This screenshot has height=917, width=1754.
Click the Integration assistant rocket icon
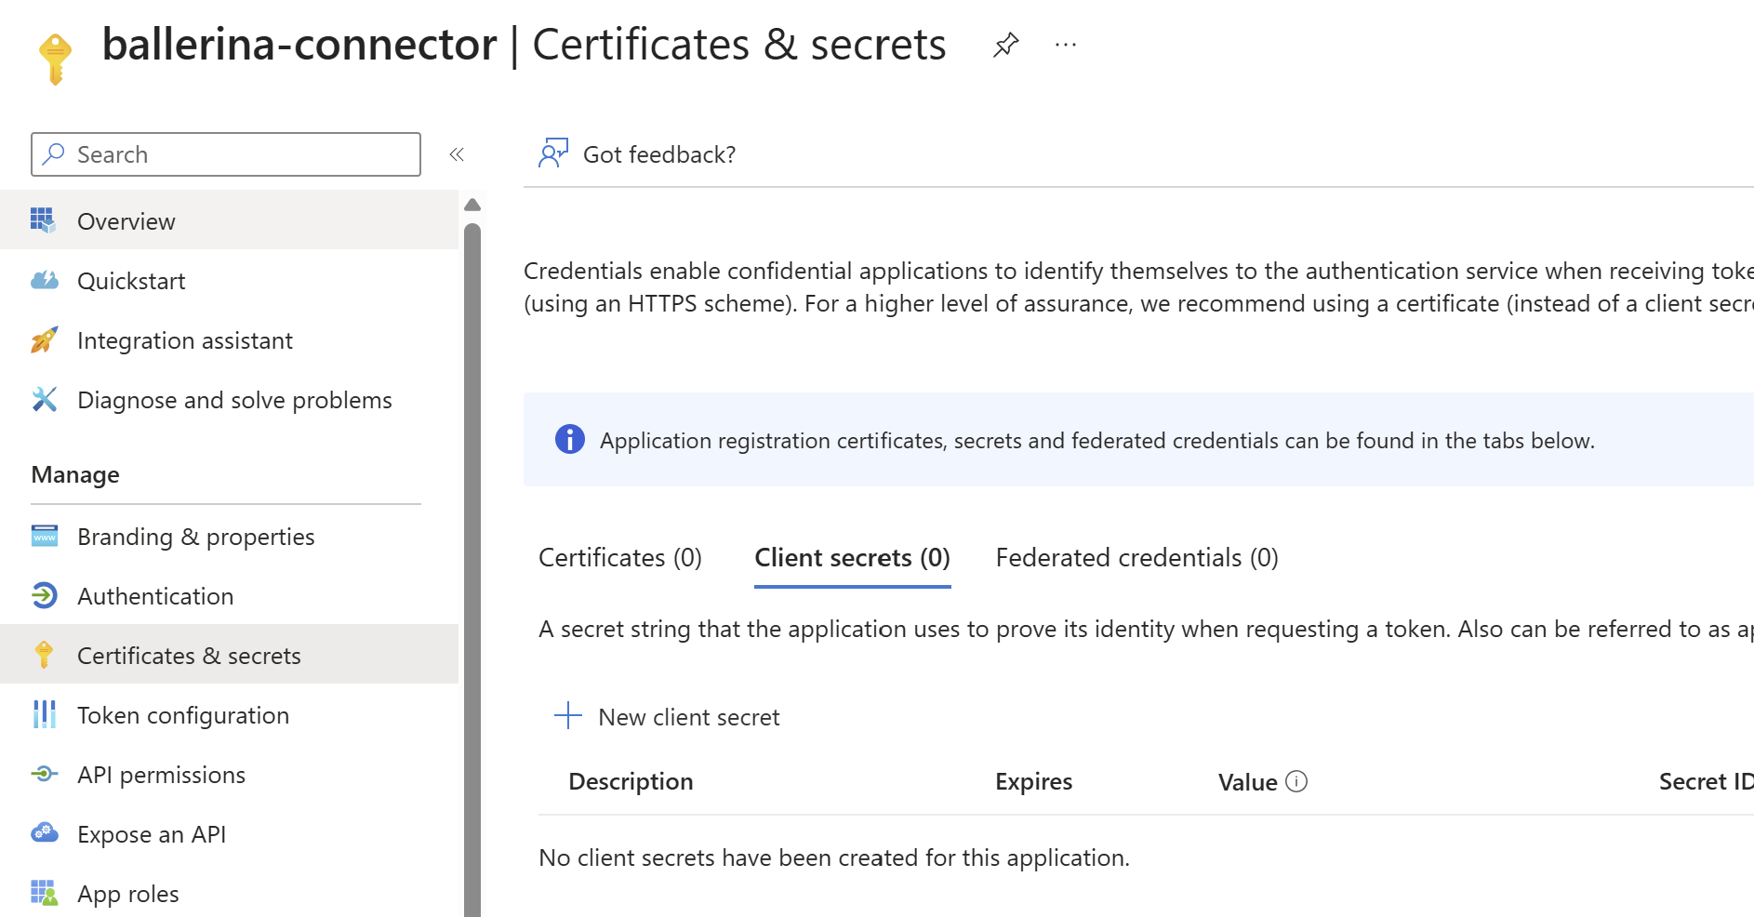44,340
